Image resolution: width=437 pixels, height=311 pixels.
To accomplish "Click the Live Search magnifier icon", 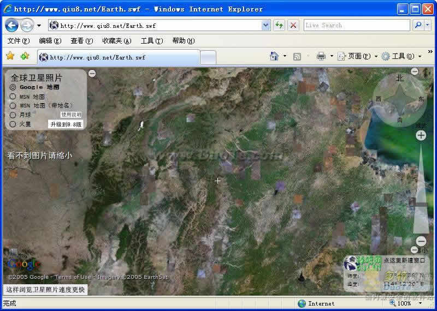I will pyautogui.click(x=418, y=25).
